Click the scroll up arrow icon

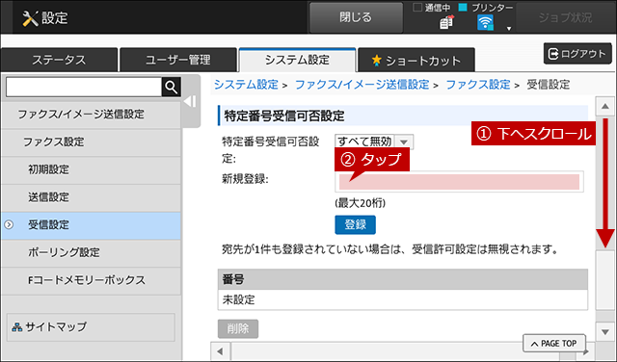click(604, 106)
